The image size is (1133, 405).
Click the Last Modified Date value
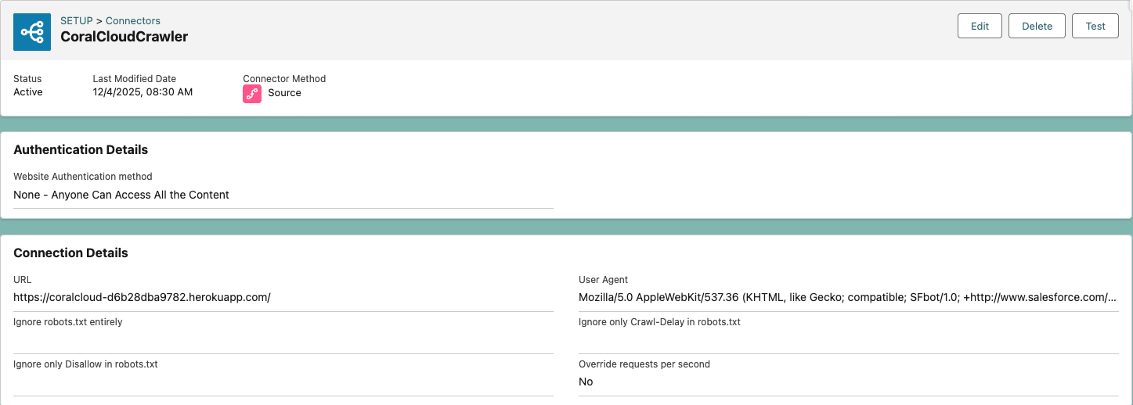(x=143, y=92)
